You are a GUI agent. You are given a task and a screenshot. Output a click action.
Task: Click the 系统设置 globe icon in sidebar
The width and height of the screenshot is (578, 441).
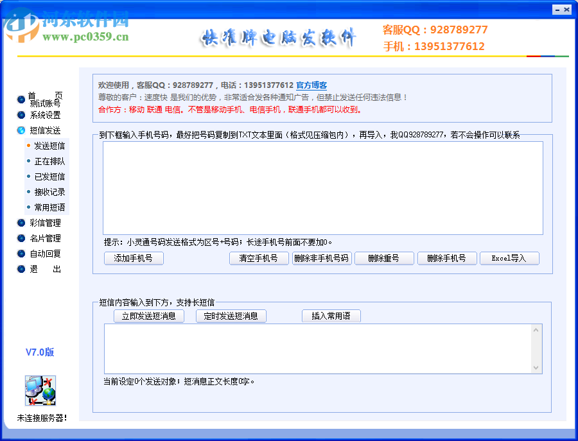coord(20,115)
